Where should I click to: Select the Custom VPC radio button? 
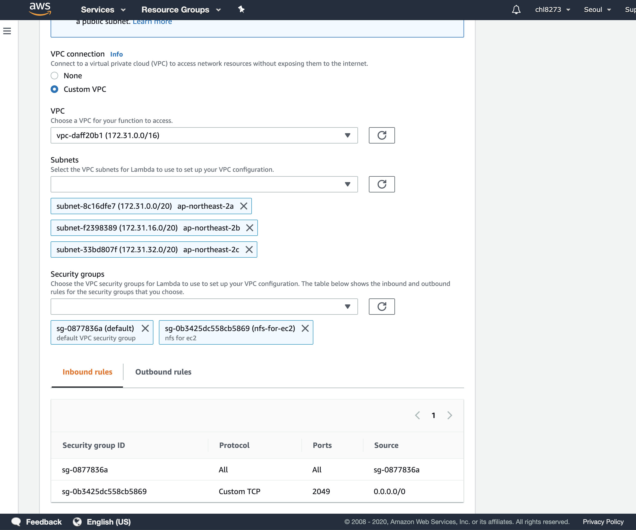(x=54, y=89)
